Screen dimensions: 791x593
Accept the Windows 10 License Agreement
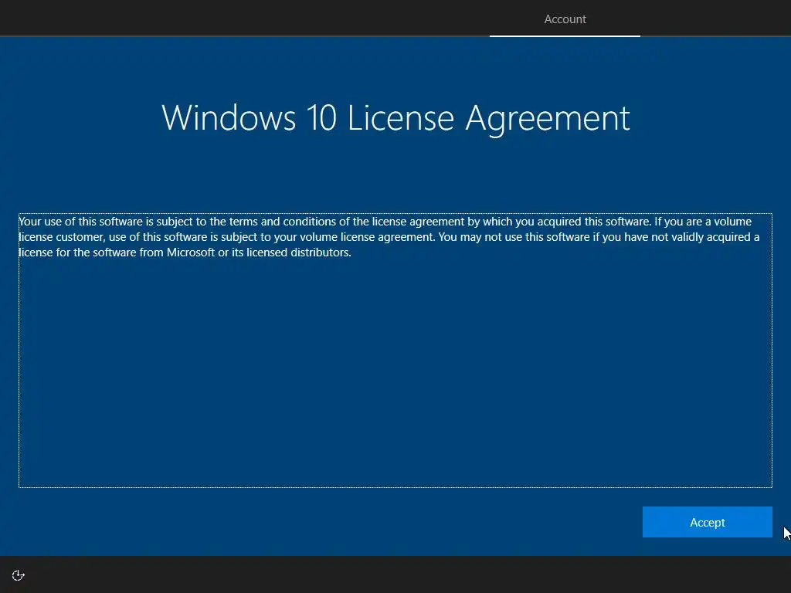tap(707, 522)
